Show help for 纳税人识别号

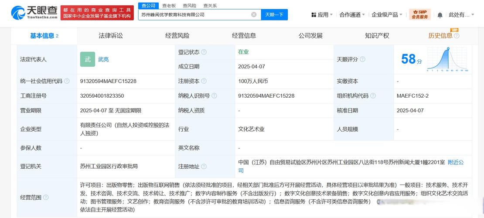click(214, 96)
